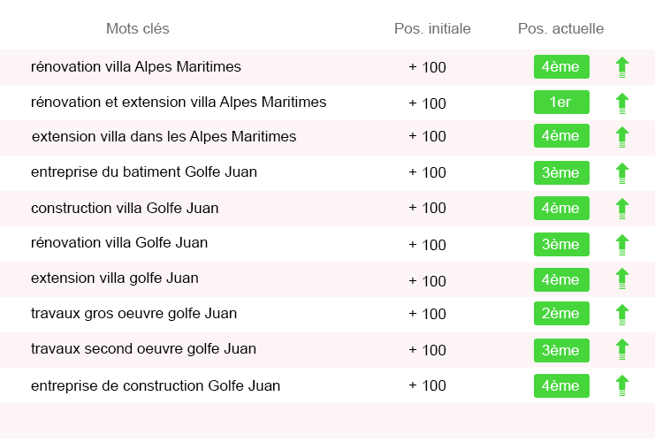655x442 pixels.
Task: Click green arrow beside the 1er position badge
Action: [x=622, y=103]
